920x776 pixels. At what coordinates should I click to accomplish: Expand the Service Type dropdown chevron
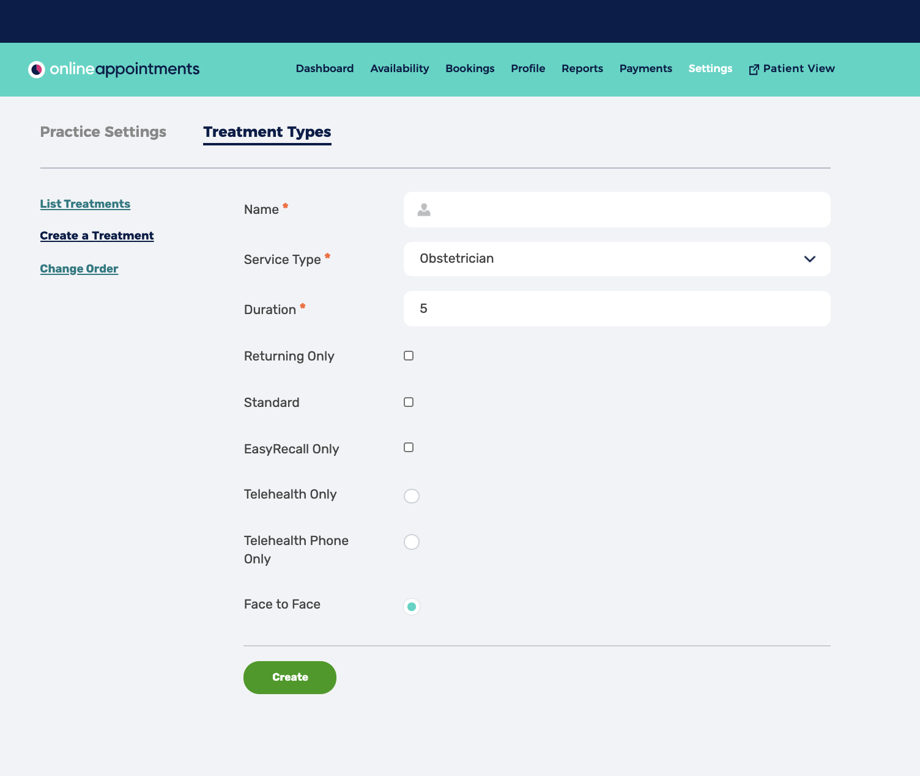click(x=809, y=259)
